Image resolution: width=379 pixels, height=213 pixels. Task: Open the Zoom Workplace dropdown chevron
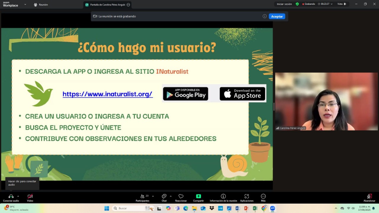[x=25, y=4]
